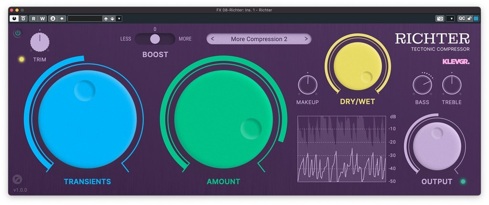Click the RICHTER title logo
Viewport: 489px width, 205px height.
point(432,38)
